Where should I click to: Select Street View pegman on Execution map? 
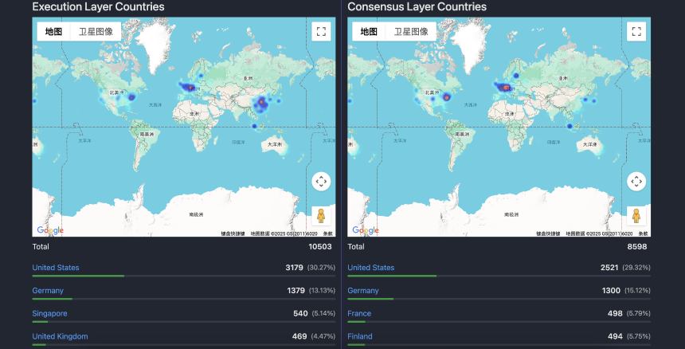point(321,216)
